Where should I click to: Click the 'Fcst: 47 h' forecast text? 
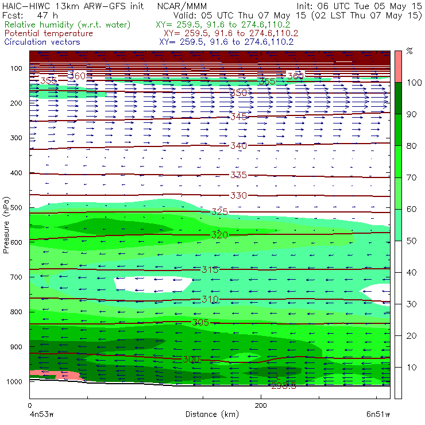[30, 15]
